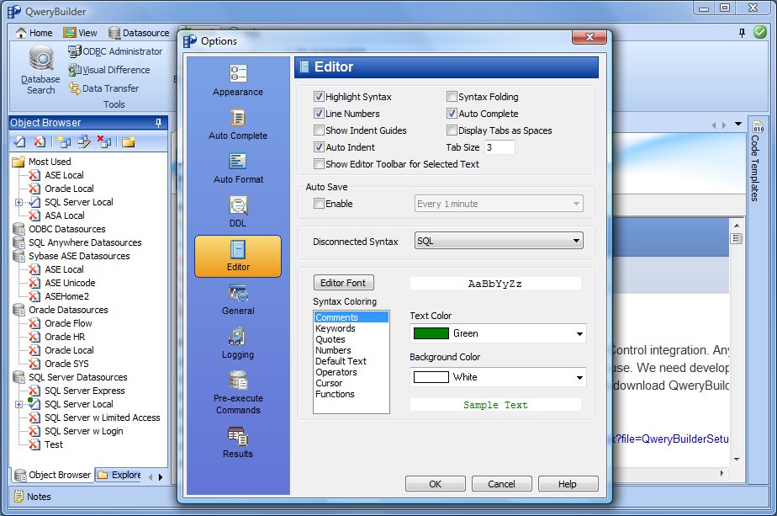Click the new folder icon in Object Browser
Image resolution: width=777 pixels, height=516 pixels.
point(129,142)
